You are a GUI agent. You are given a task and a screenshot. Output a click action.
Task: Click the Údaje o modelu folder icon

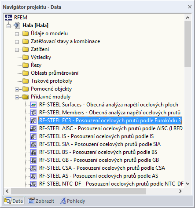(26, 33)
